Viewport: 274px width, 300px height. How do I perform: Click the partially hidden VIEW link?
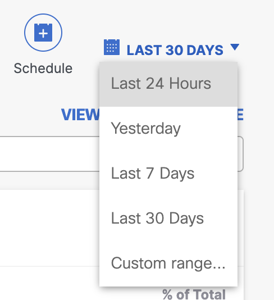point(80,115)
